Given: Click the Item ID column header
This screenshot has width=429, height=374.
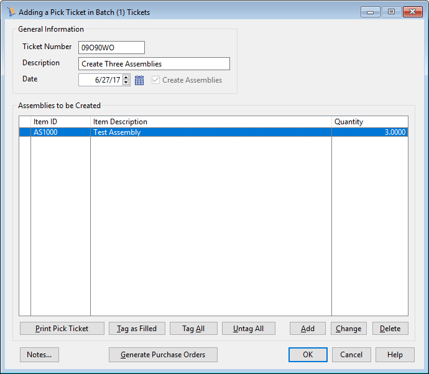Looking at the screenshot, I should (x=60, y=122).
